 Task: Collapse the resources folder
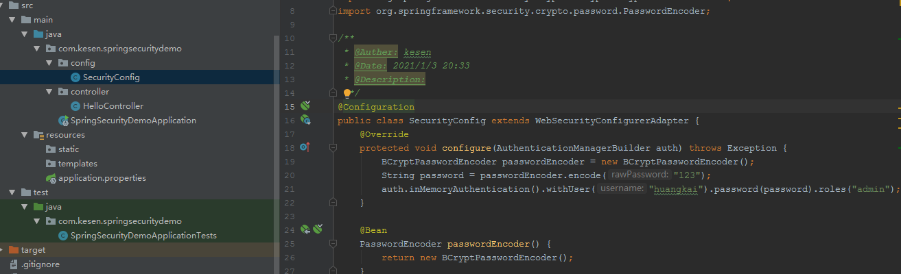24,135
